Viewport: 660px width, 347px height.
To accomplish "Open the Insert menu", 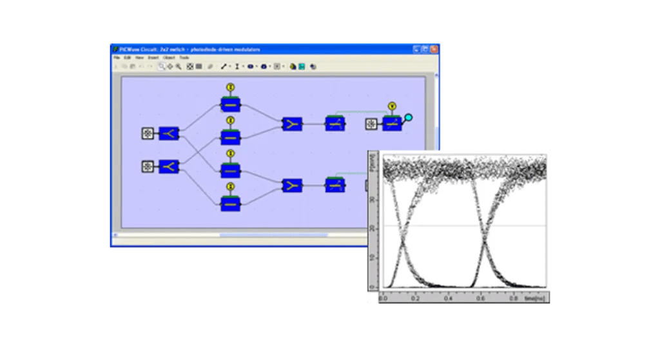I will [153, 57].
